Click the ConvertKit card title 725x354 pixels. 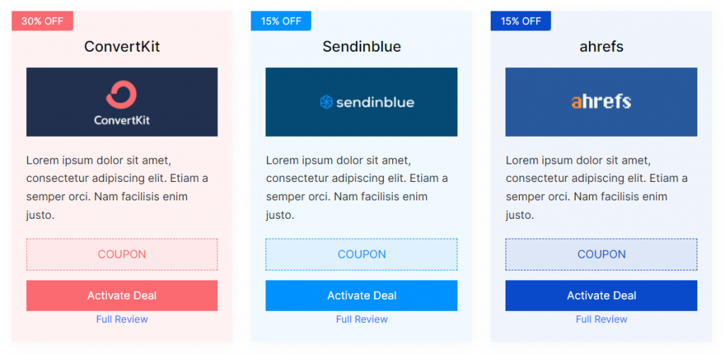pyautogui.click(x=122, y=47)
